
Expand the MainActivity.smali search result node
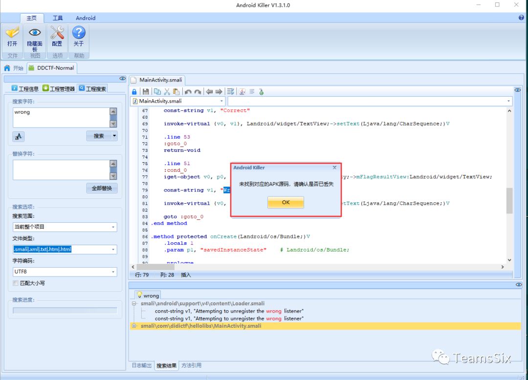[134, 326]
